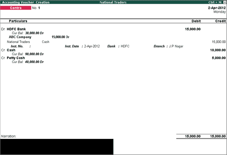Click National Traders company title
Screen dimensions: 227x155
tap(113, 2)
